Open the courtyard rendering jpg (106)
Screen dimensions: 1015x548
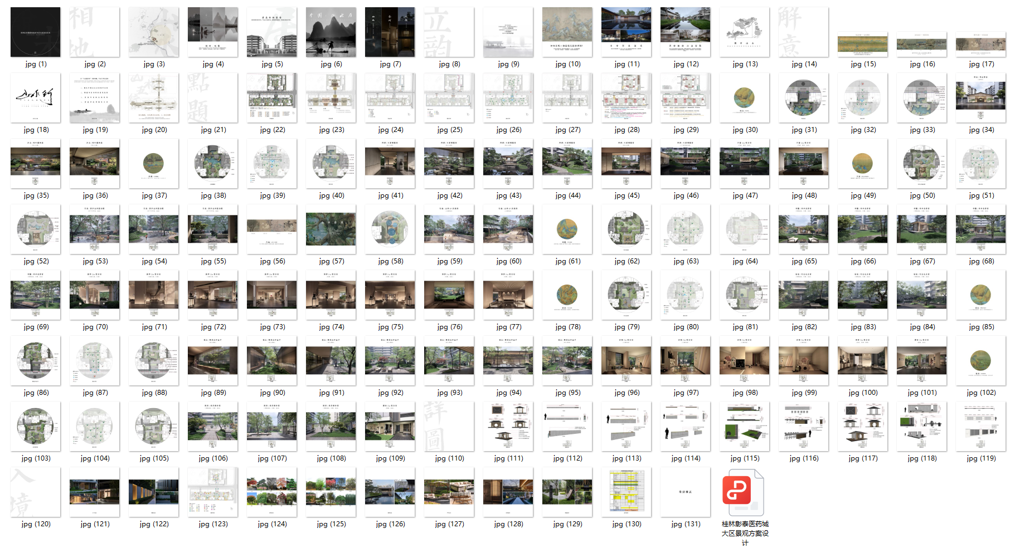(x=213, y=427)
